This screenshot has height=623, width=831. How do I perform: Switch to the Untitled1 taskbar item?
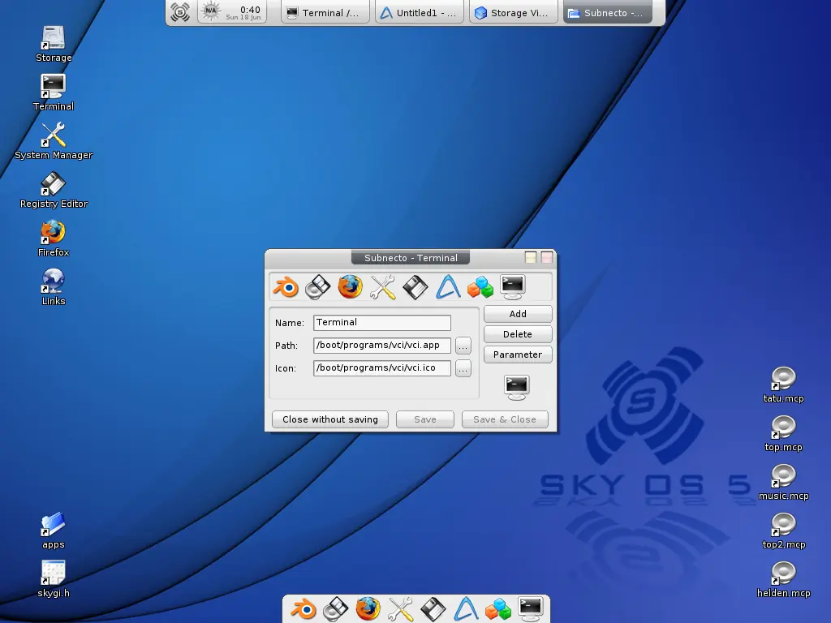click(420, 13)
